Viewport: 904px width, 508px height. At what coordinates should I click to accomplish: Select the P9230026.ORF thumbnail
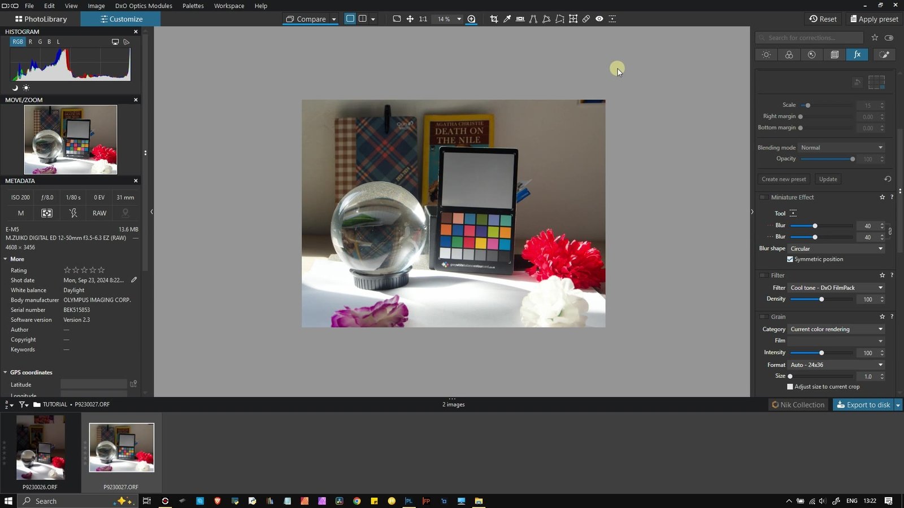click(x=40, y=448)
